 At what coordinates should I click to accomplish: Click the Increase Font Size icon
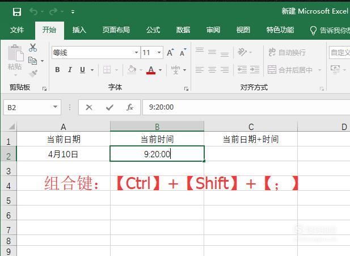click(x=171, y=52)
